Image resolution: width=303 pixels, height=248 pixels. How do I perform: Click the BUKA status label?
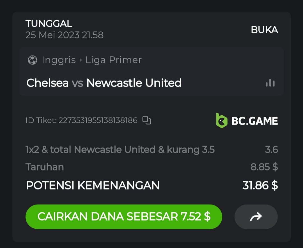[x=264, y=30]
